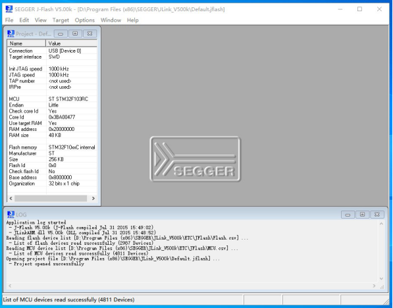Viewport: 393px width, 308px height.
Task: Select the Flash Id row
Action: click(52, 165)
